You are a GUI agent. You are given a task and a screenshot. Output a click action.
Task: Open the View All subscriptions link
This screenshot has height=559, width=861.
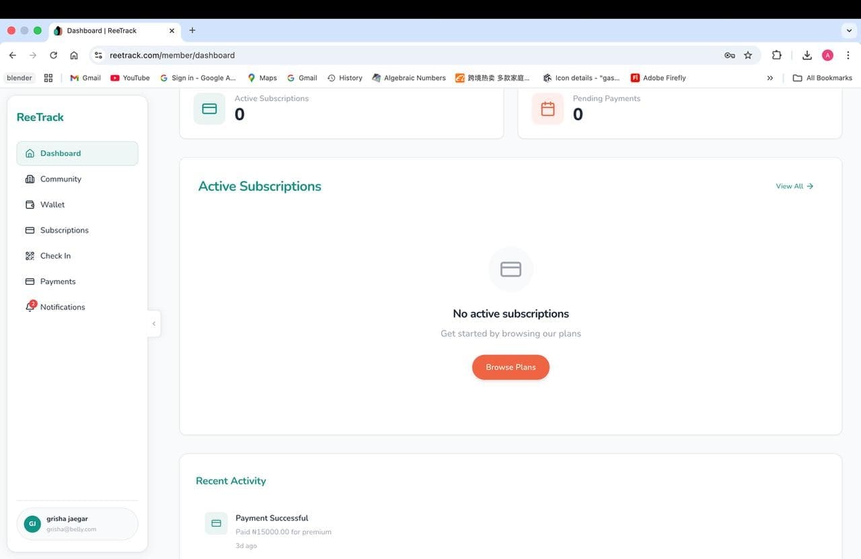point(794,186)
